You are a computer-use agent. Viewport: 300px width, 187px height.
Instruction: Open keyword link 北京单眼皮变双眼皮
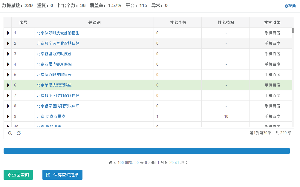click(54, 85)
